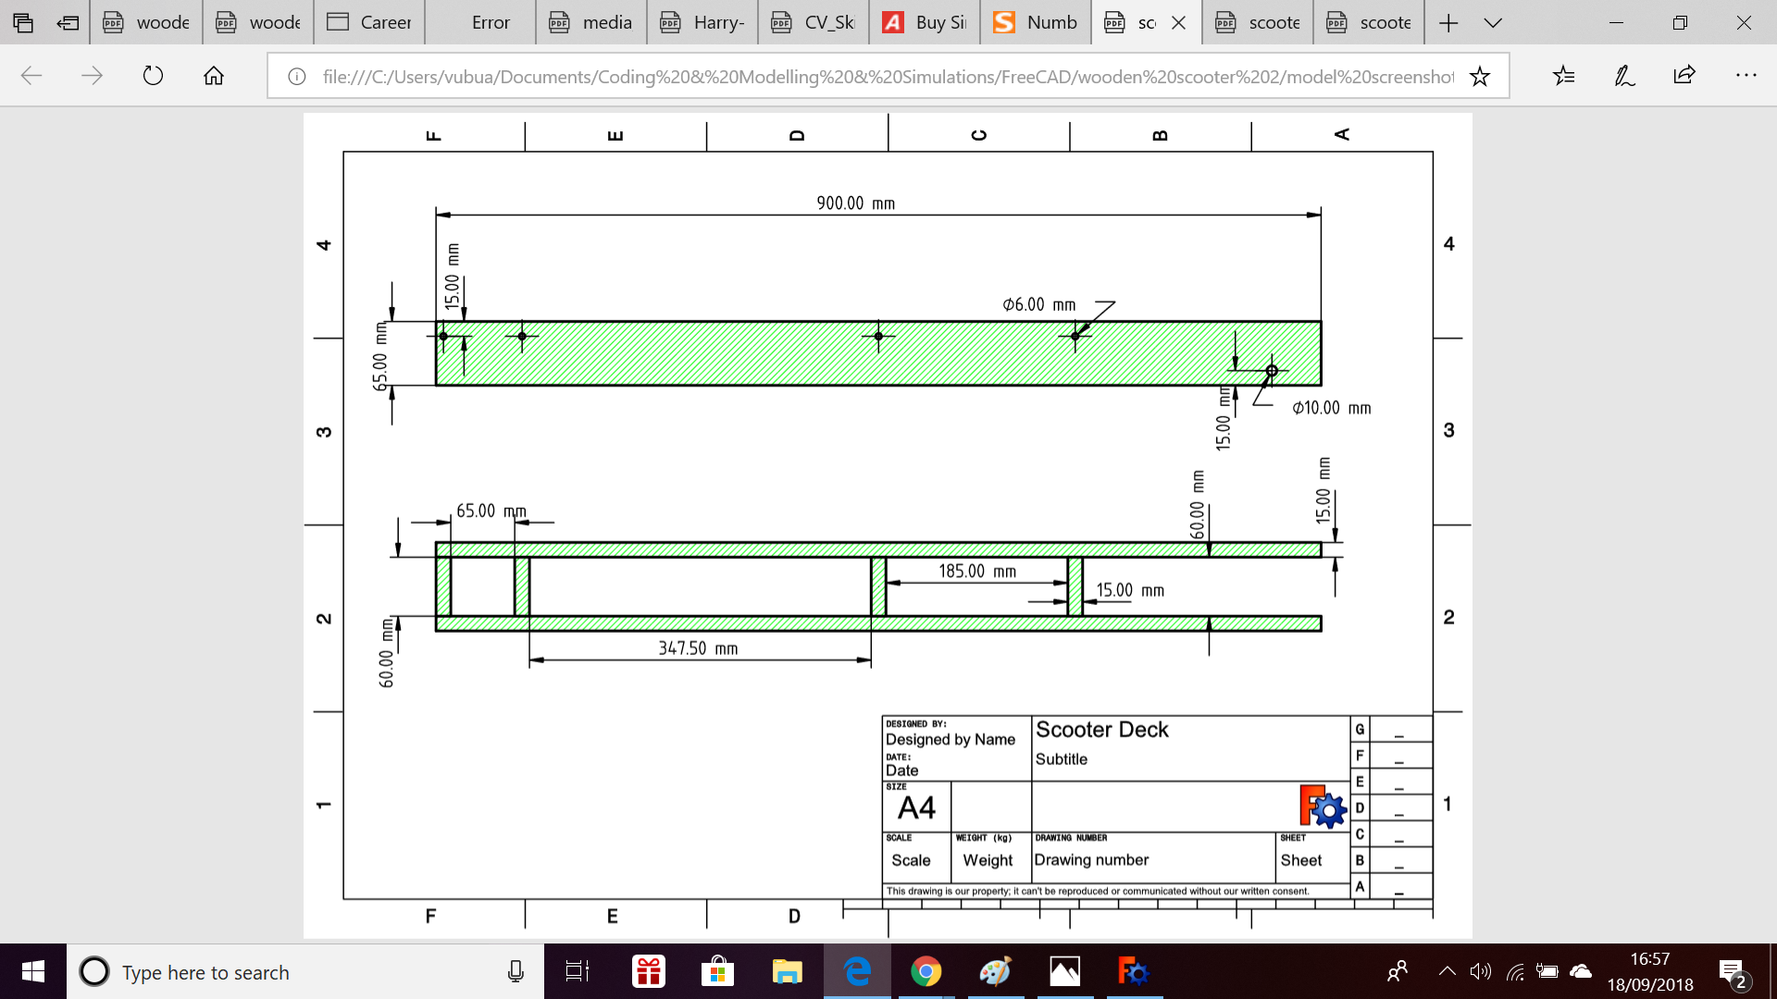Click the 'Scooter Deck' drawing title

click(1102, 730)
